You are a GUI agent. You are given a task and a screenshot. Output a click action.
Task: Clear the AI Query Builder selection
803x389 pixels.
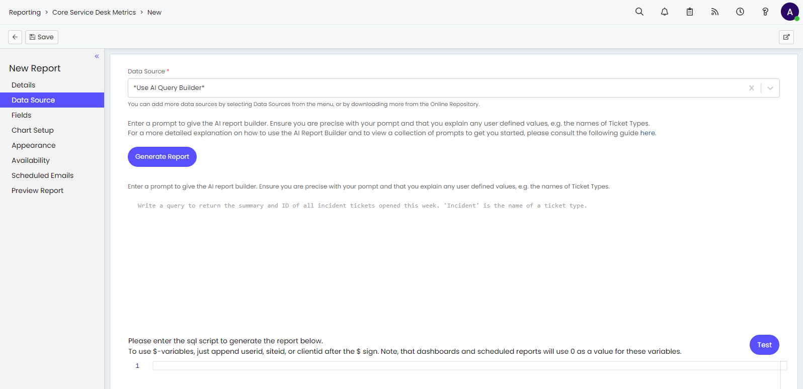(752, 88)
